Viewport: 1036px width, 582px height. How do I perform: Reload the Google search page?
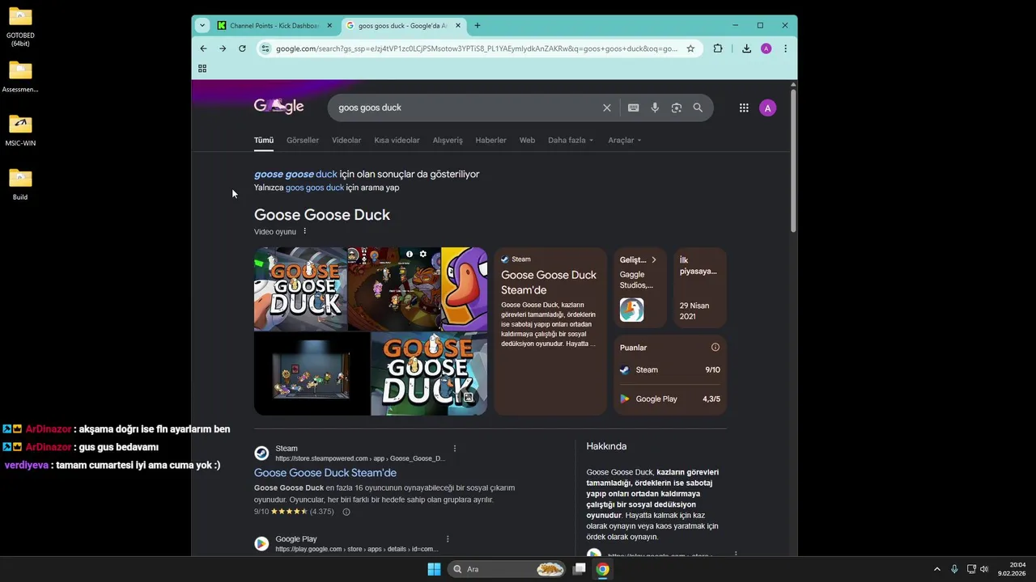coord(242,48)
